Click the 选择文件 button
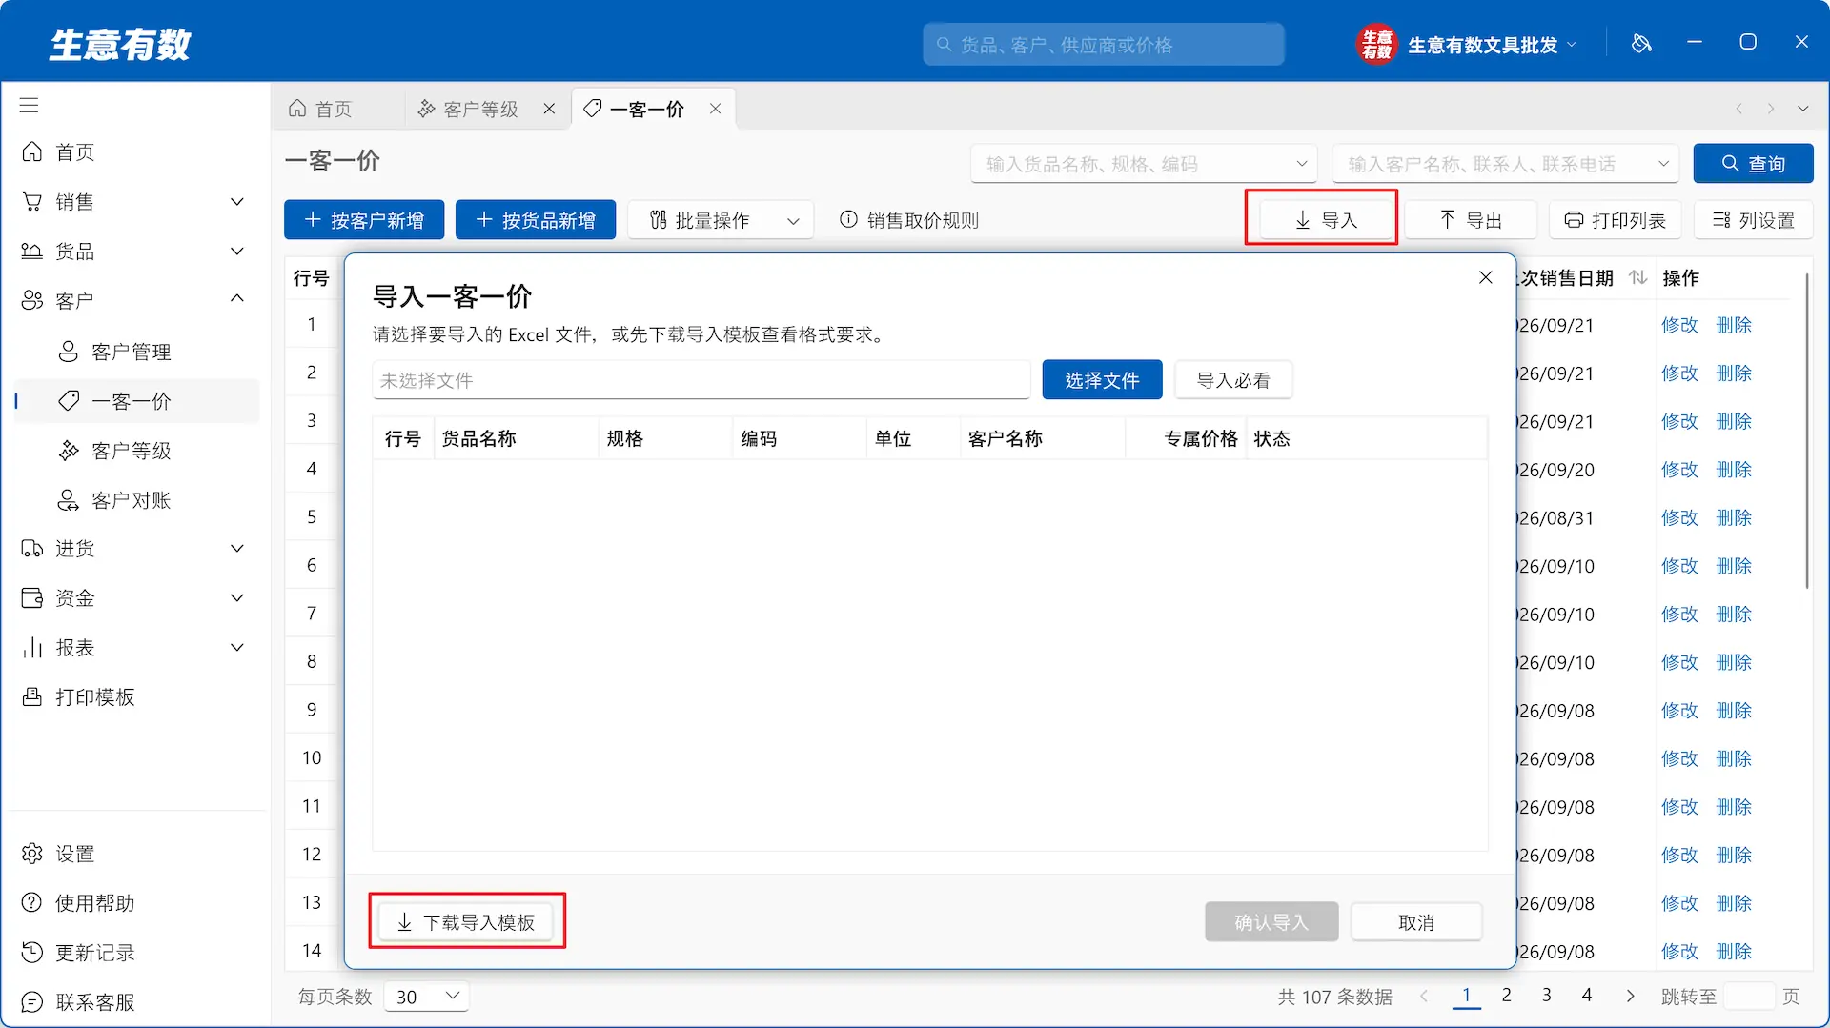Screen dimensions: 1830x1028 coord(1102,380)
